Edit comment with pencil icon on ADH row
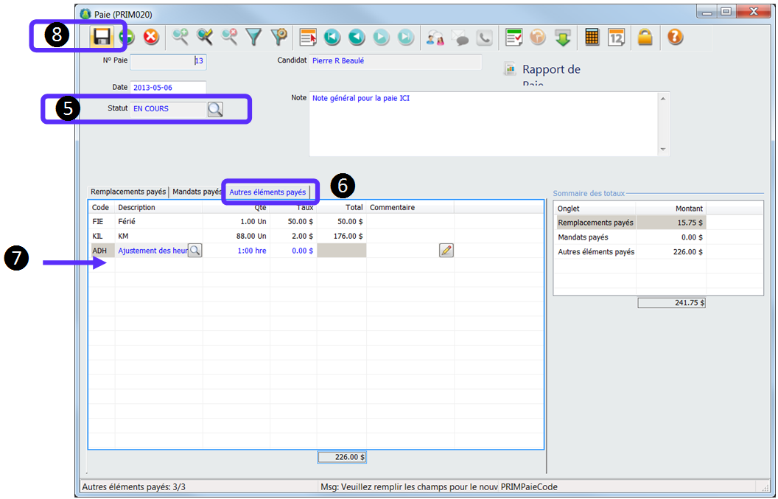Screen dimensions: 778x499 (x=446, y=251)
